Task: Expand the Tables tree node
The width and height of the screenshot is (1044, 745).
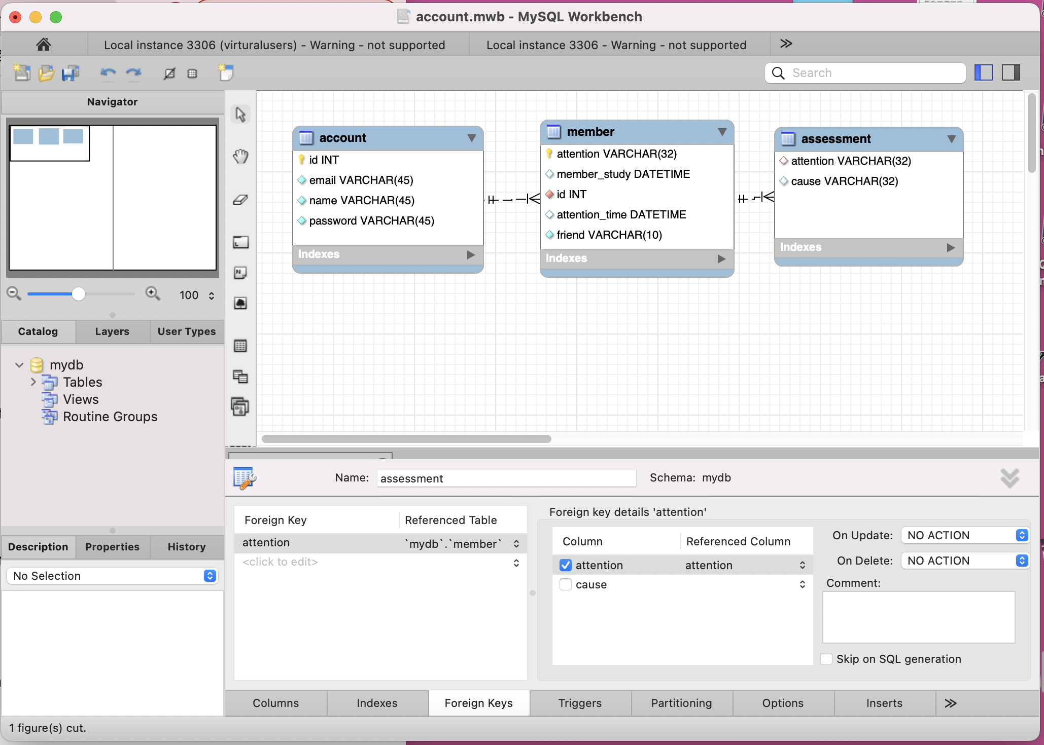Action: pyautogui.click(x=33, y=382)
